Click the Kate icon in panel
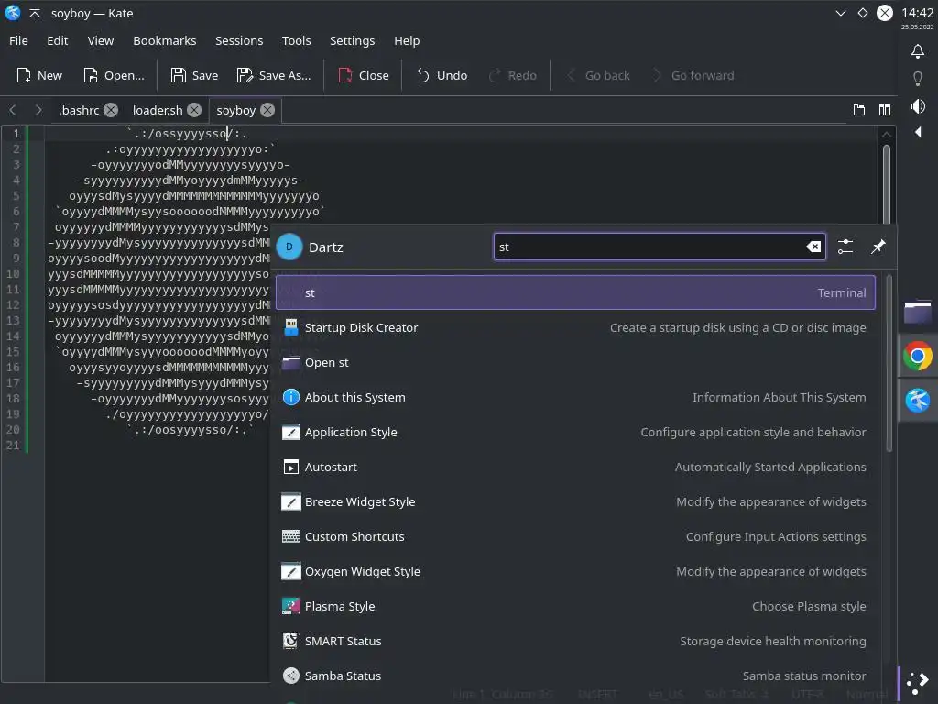 917,400
